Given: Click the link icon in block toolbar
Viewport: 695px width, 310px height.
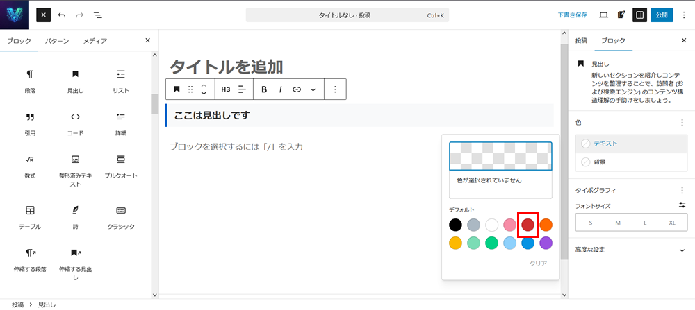Looking at the screenshot, I should tap(297, 89).
